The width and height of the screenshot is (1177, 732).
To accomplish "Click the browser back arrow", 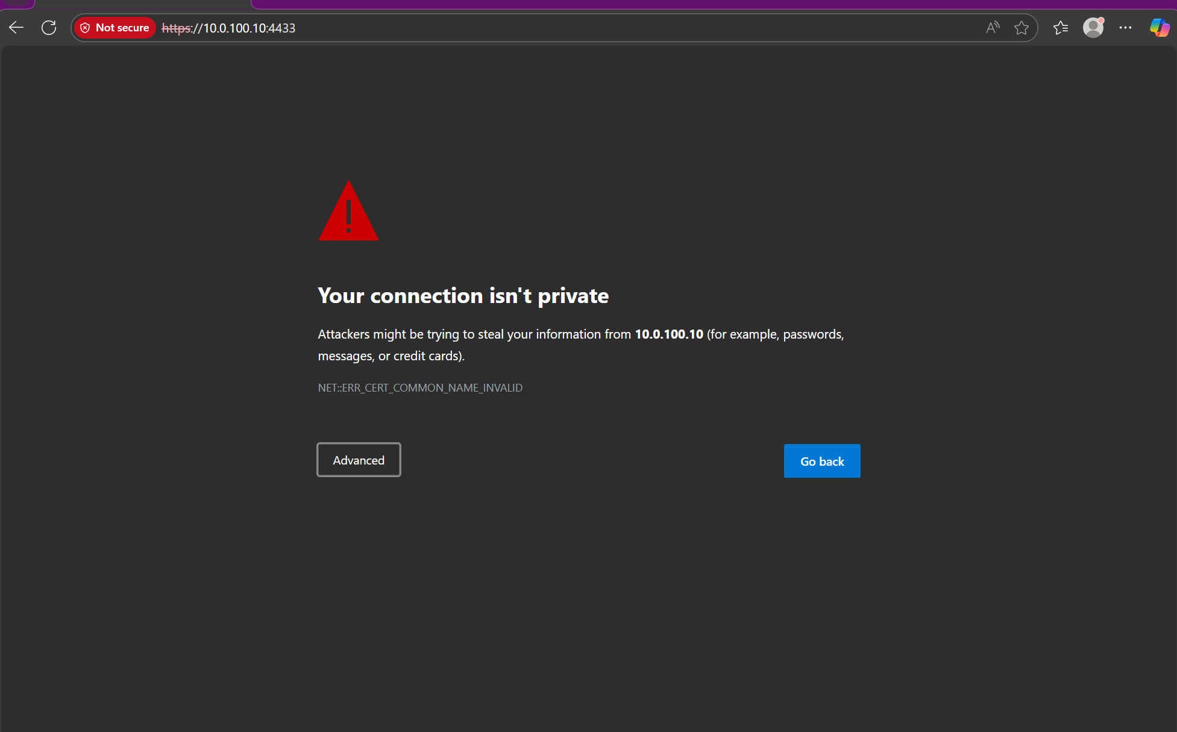I will [x=16, y=28].
